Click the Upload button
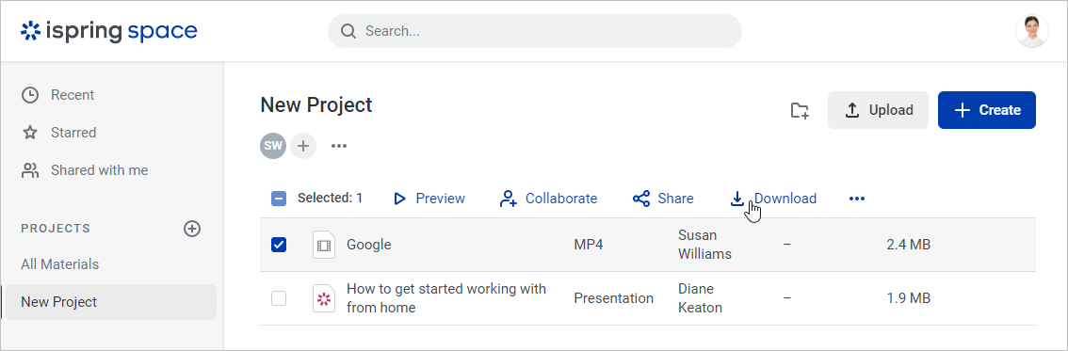Screen dimensions: 1068x351 878,110
